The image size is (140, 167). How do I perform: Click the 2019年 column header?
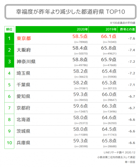(111, 29)
